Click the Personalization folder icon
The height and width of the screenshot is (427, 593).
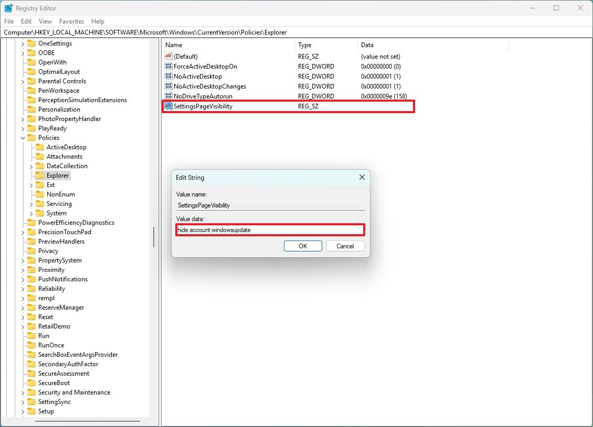click(x=31, y=109)
